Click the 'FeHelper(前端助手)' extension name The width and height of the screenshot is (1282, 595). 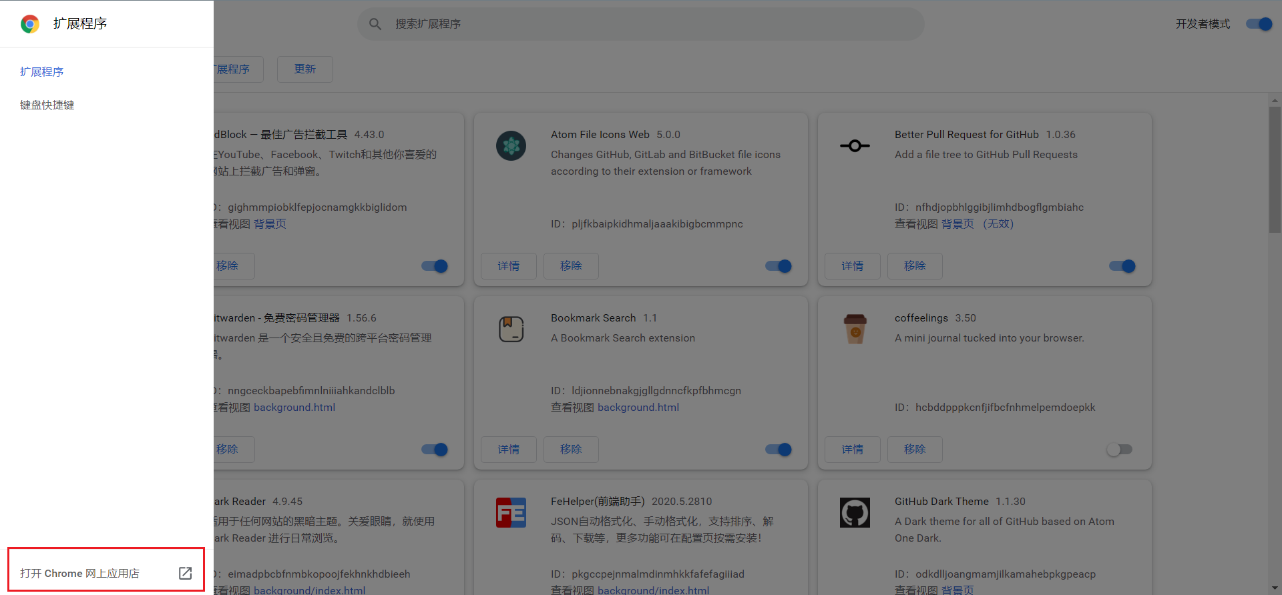[x=598, y=502]
